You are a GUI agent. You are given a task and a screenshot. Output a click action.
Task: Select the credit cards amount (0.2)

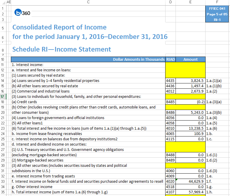point(190,102)
